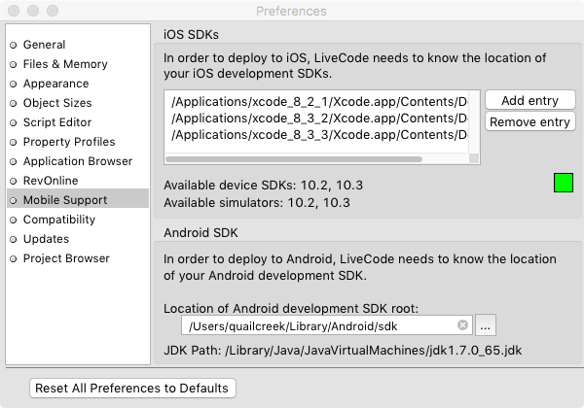
Task: Open Project Browser preferences
Action: [66, 258]
